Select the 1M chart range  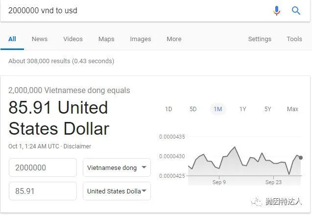(218, 109)
